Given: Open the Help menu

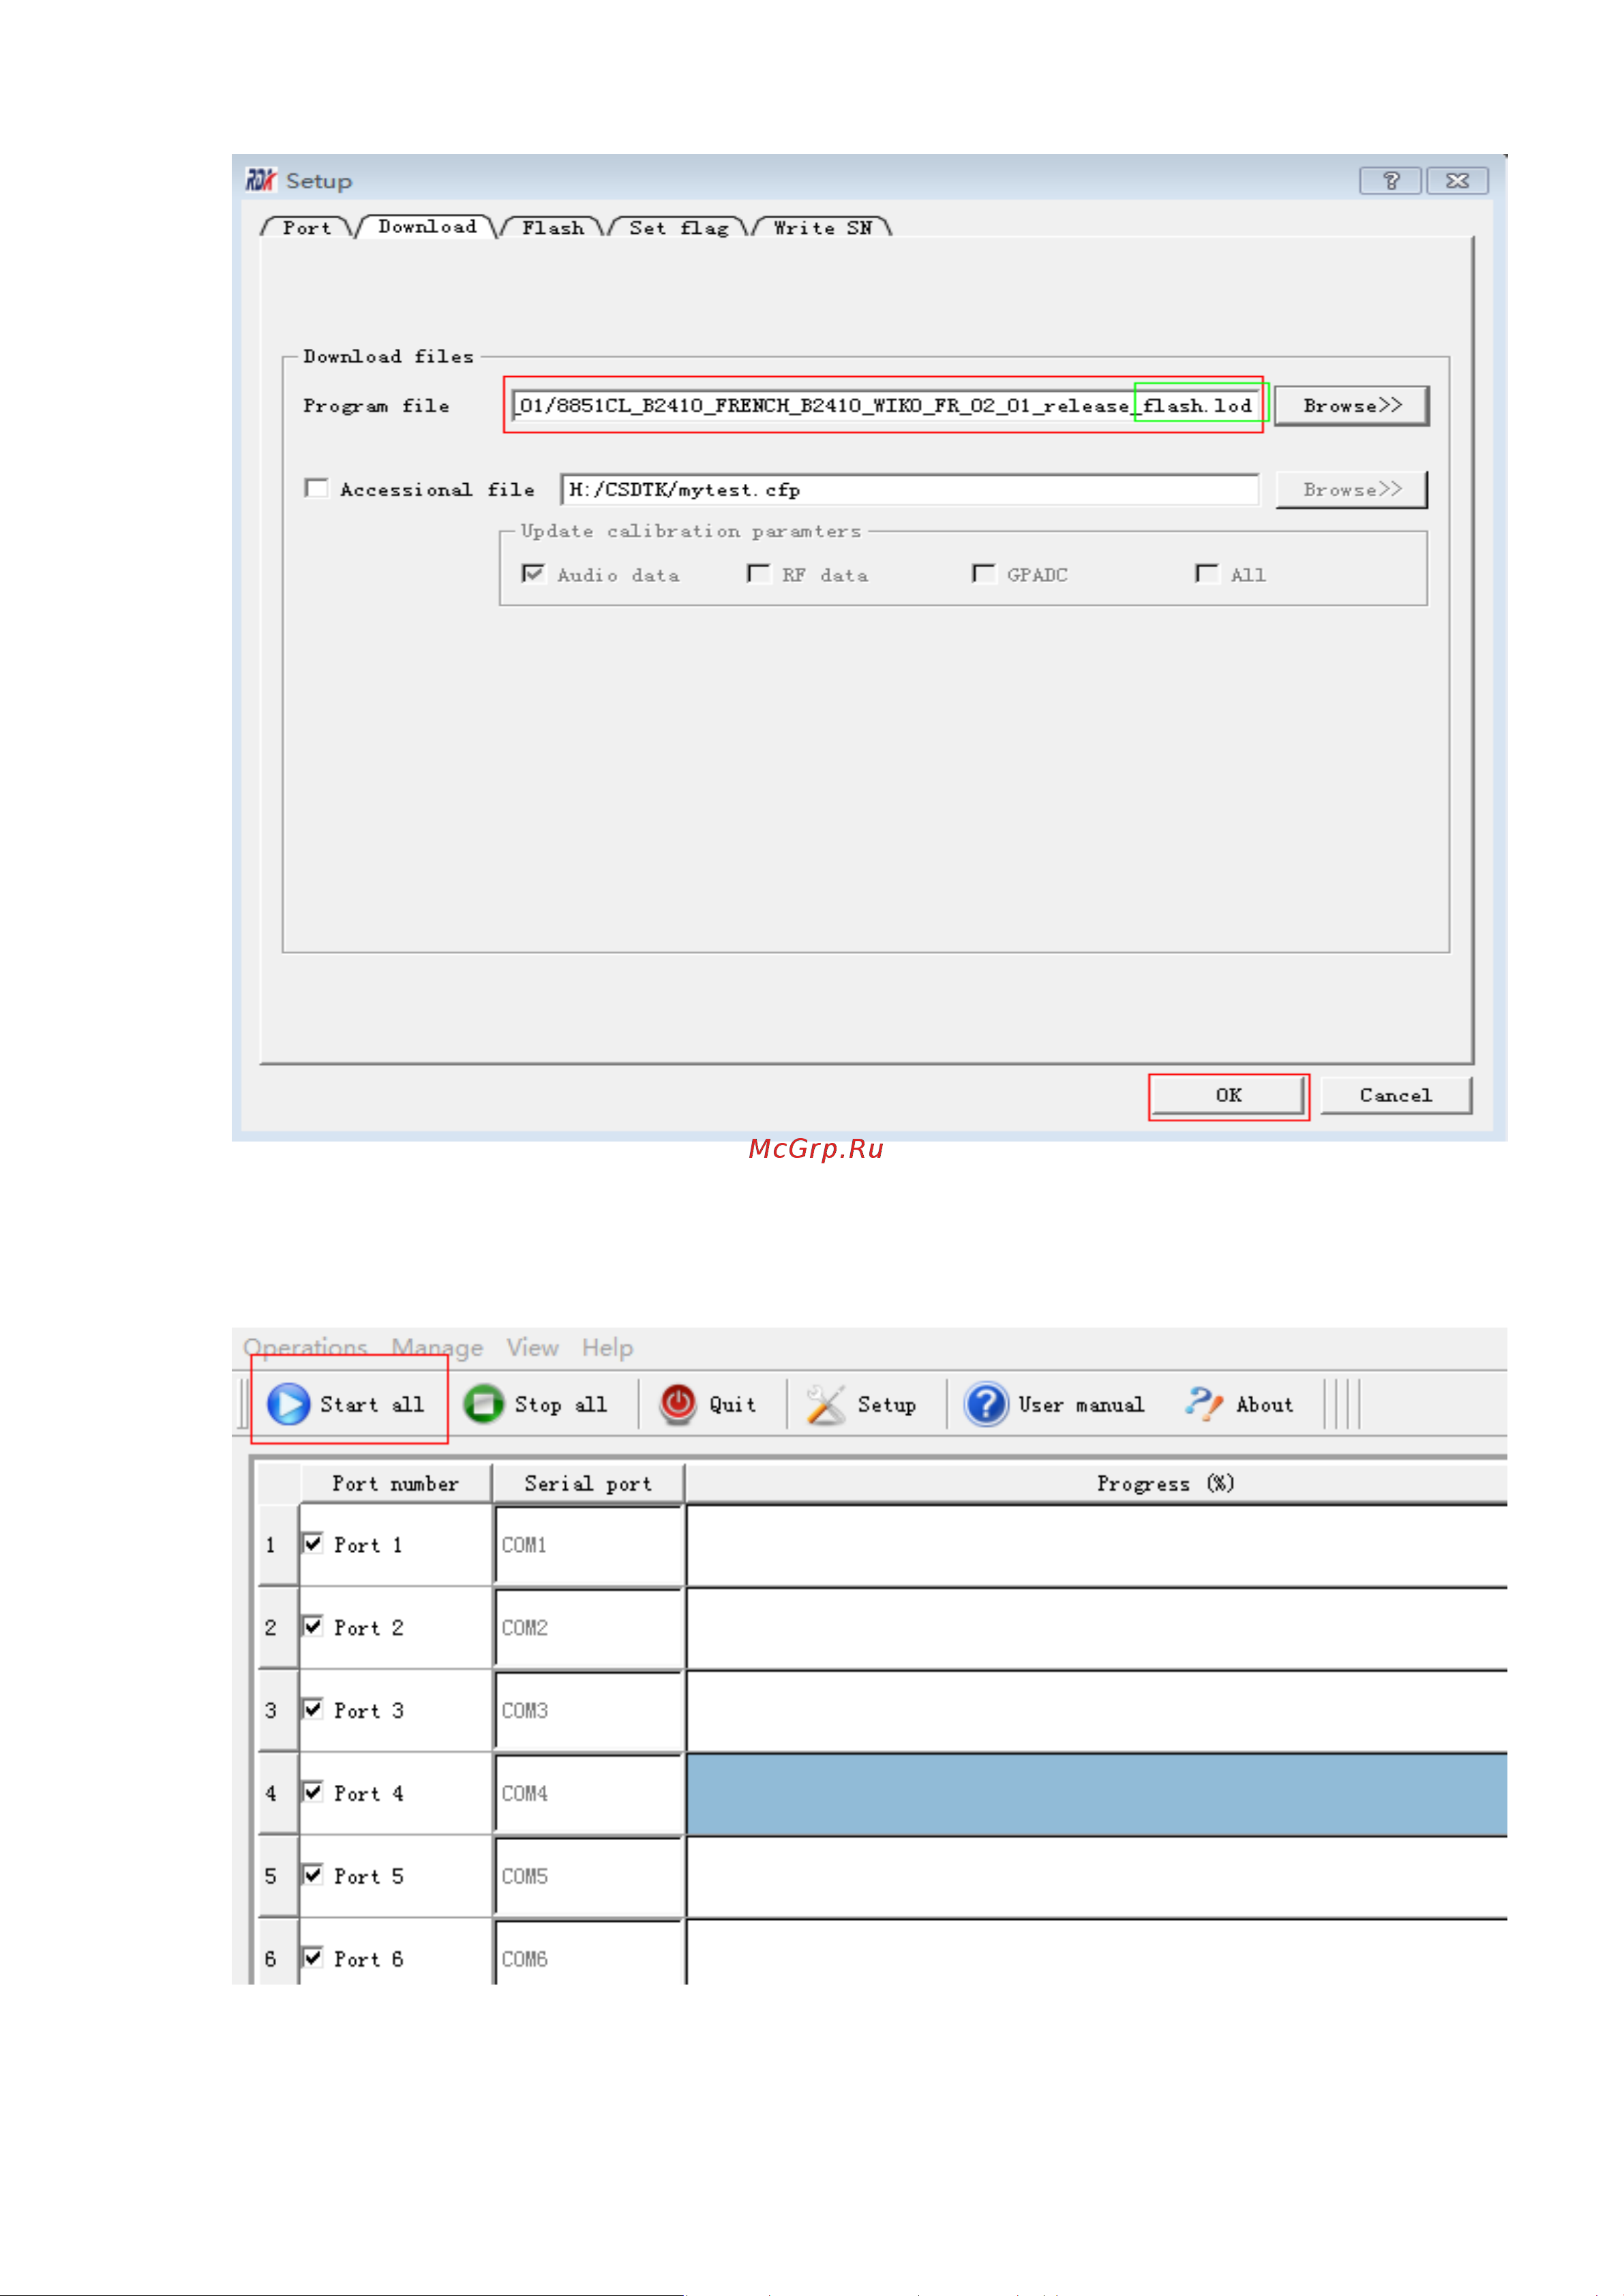Looking at the screenshot, I should pyautogui.click(x=607, y=1347).
